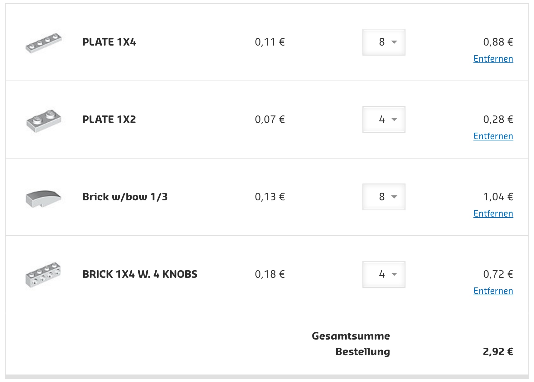Open the quantity dropdown for PLATE 1X2

click(x=384, y=120)
